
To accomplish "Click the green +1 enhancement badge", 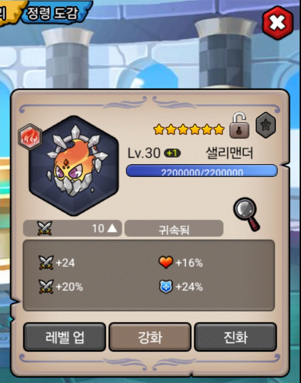I will tap(172, 153).
